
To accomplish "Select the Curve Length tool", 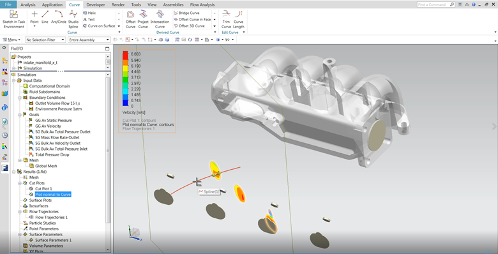I will [239, 19].
